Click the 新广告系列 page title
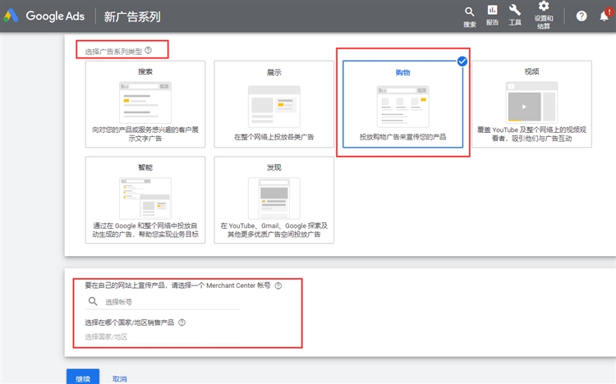Viewport: 616px width, 384px height. (x=132, y=16)
